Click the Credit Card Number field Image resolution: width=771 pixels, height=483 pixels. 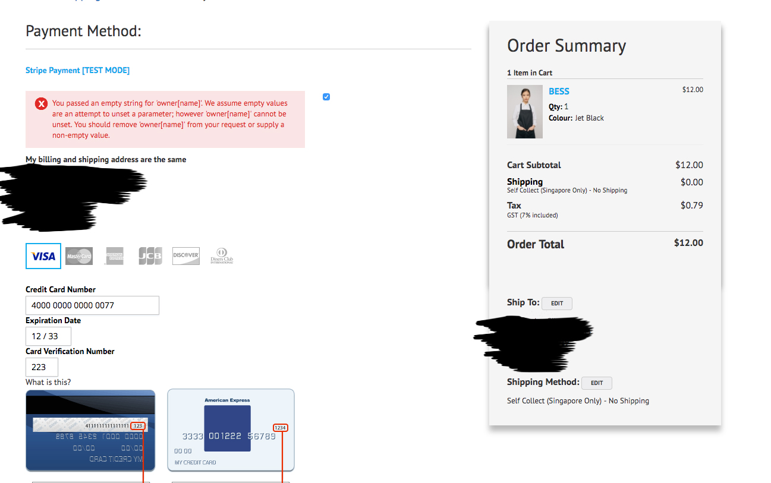pos(92,305)
